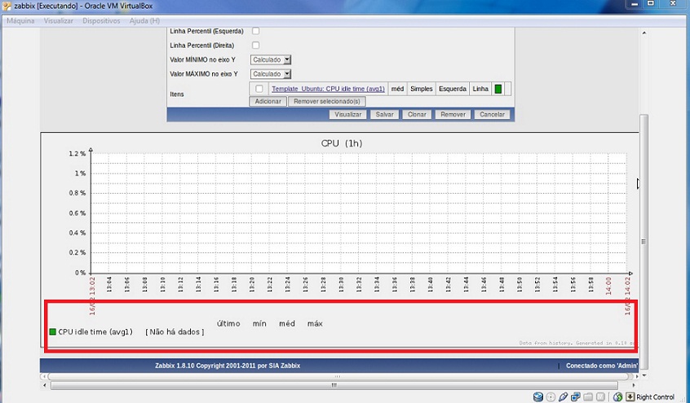The image size is (690, 403).
Task: Click the mouse integration globe icon
Action: (617, 396)
